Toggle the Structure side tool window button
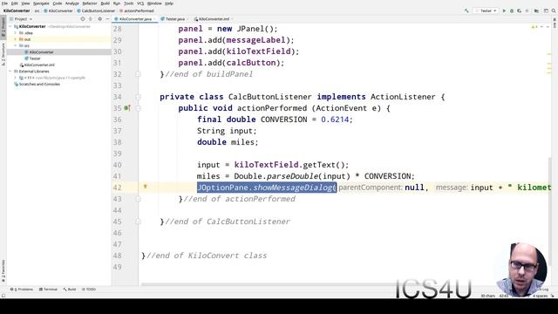This screenshot has height=314, width=558. point(3,54)
